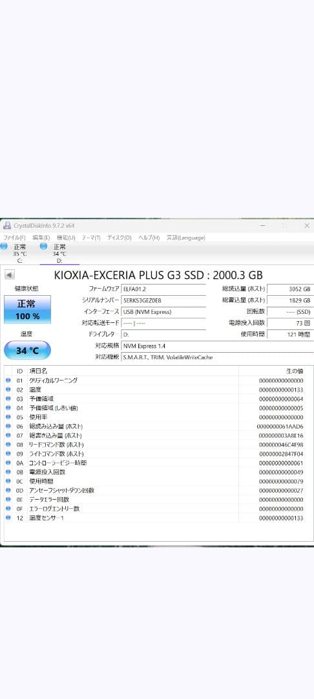
Task: Select the 温度センサー1 attribute name
Action: pos(47,518)
